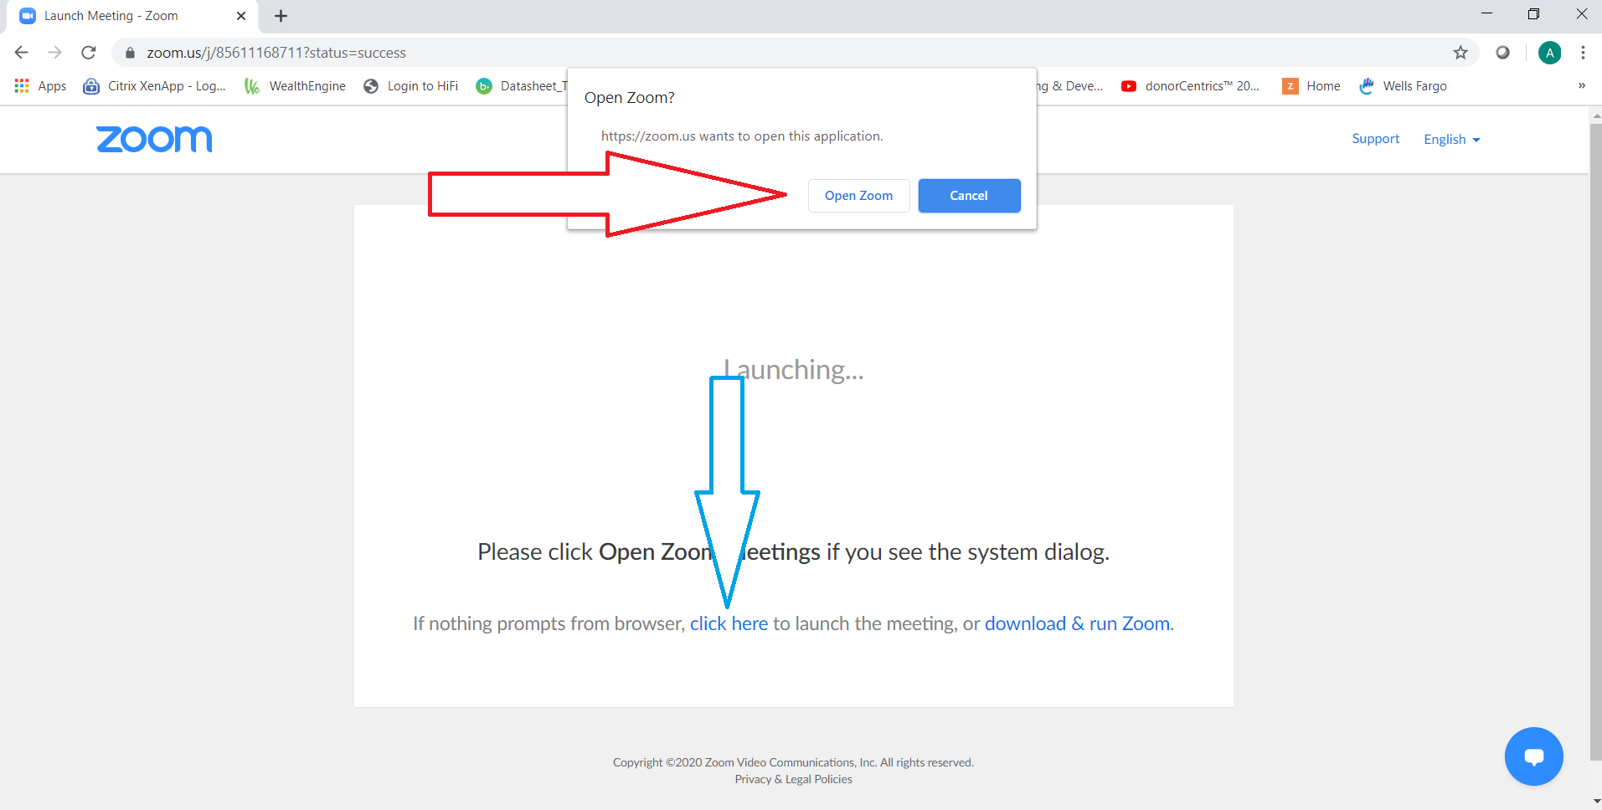Click the 'Launching...' status text
1602x810 pixels.
[794, 370]
